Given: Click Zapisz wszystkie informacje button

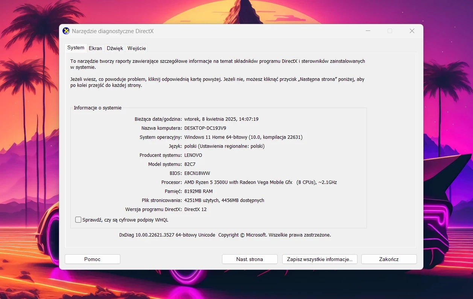Looking at the screenshot, I should click(x=319, y=259).
